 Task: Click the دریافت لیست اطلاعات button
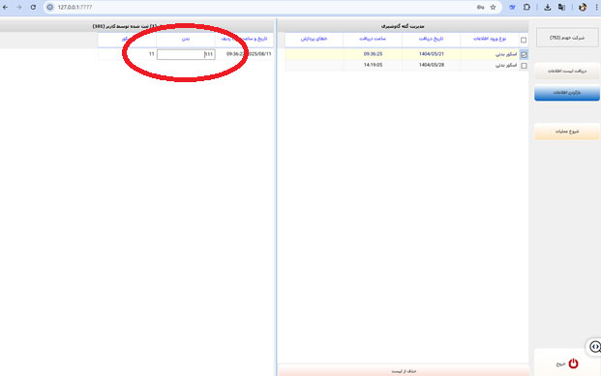pos(567,72)
